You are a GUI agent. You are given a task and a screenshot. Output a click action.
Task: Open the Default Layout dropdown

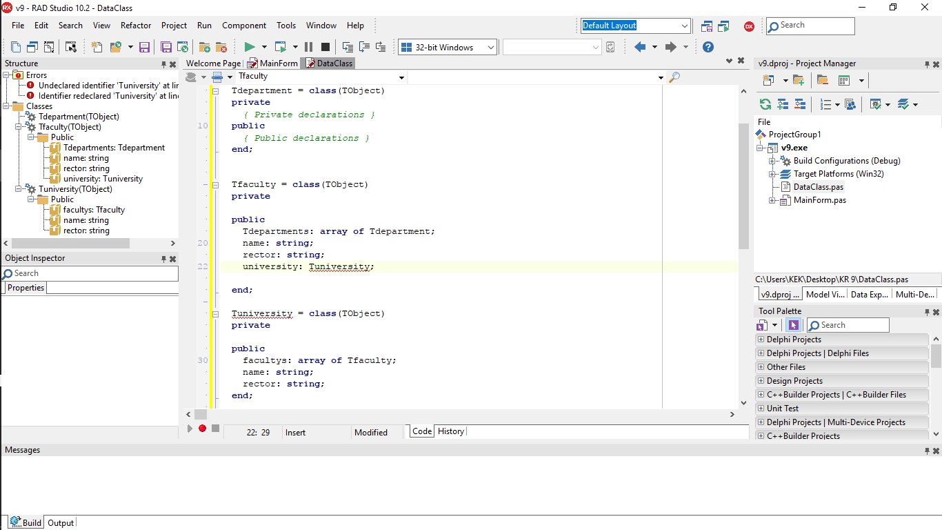(x=684, y=26)
